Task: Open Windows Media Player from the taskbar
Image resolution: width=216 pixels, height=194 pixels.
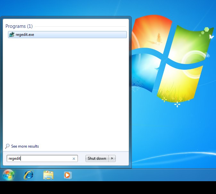Action: pos(68,175)
